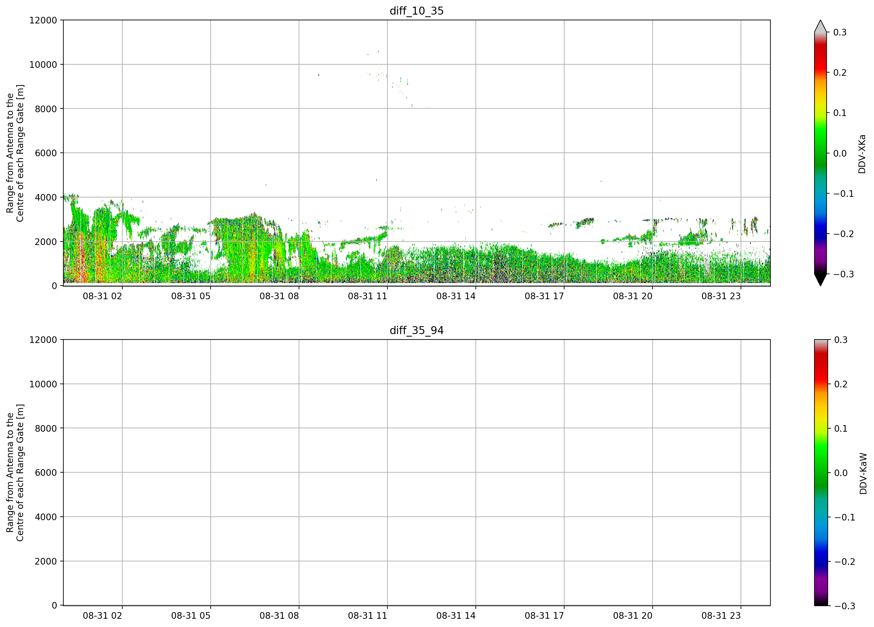
Task: Click the 08-31 23 tick label on bottom plot
Action: 721,616
